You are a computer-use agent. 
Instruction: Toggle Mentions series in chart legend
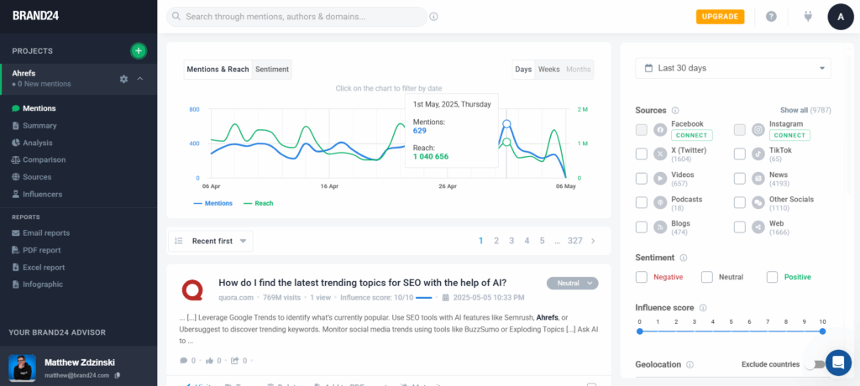pyautogui.click(x=212, y=203)
